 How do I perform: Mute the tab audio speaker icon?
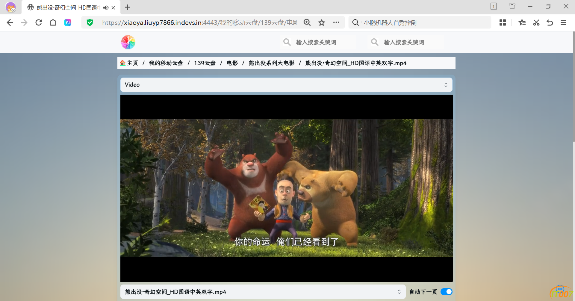[106, 7]
